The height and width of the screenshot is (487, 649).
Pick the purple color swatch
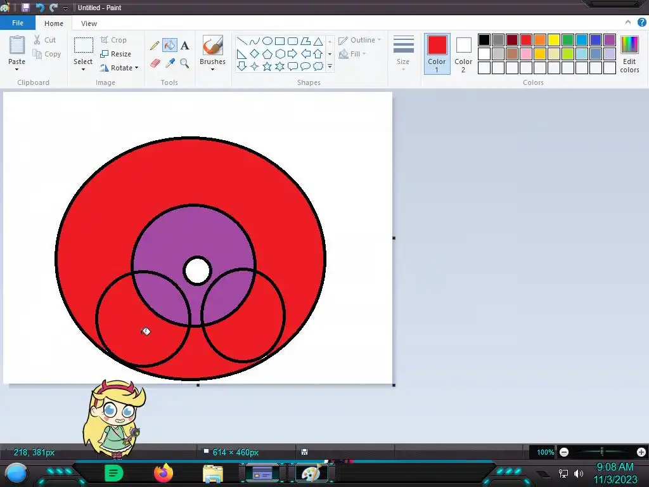coord(610,40)
